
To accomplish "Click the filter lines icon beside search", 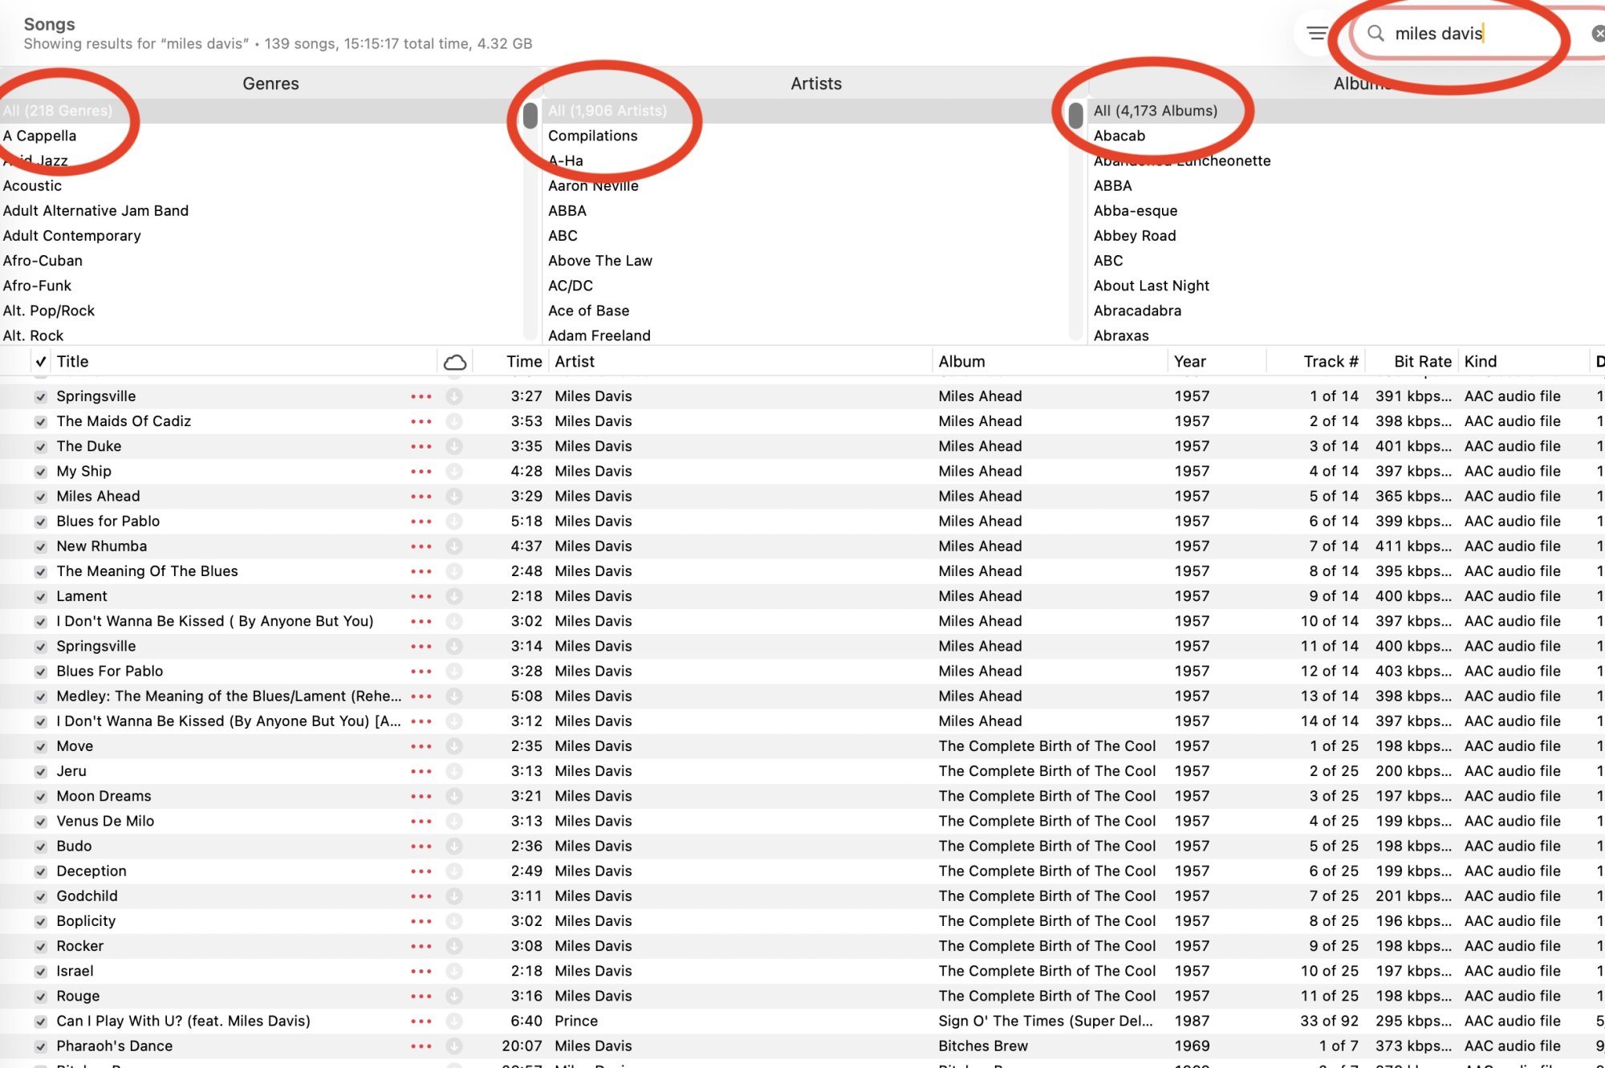I will pyautogui.click(x=1317, y=33).
